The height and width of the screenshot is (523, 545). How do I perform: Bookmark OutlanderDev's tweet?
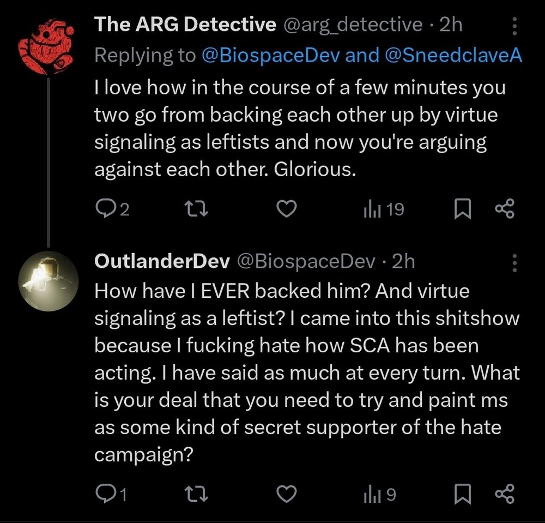click(463, 495)
